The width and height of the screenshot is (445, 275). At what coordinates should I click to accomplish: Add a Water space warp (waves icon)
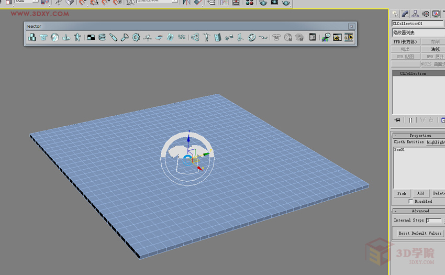(182, 37)
